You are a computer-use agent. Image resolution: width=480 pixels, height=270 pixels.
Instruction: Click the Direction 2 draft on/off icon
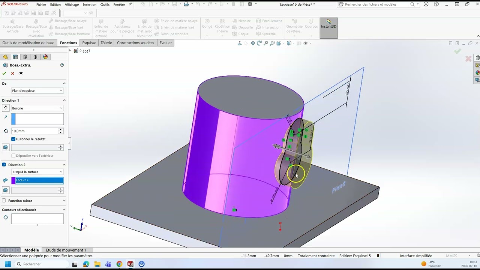(x=6, y=190)
